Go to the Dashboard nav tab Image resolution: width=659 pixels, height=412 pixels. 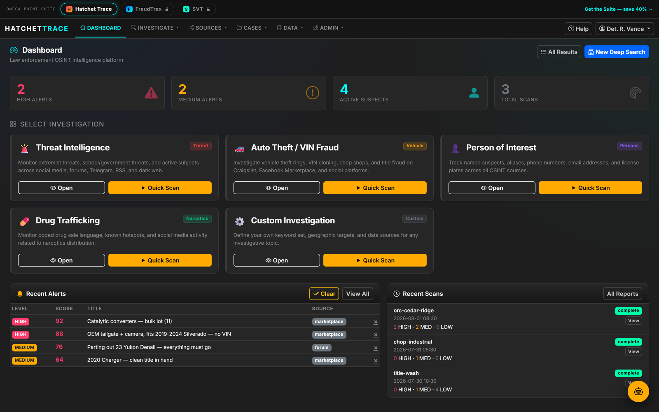[100, 28]
